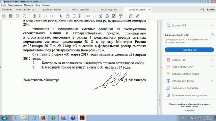
Task: Open the Read mode download-style icon
Action: coord(120,16)
